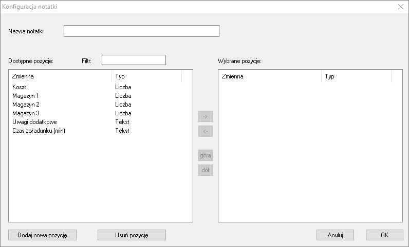
Task: Click the Usuń pozycję button
Action: (132, 235)
